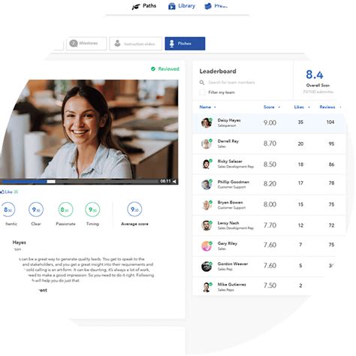Image resolution: width=356 pixels, height=356 pixels.
Task: Click Phillip Goodman score 8.20
Action: point(270,184)
